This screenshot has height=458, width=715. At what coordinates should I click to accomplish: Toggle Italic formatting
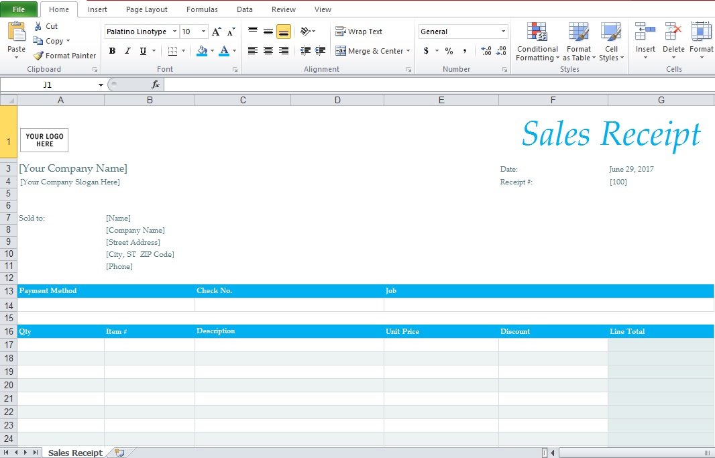click(127, 51)
